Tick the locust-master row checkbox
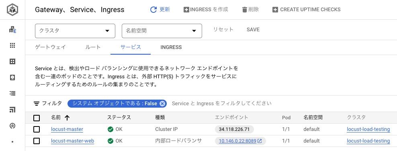397x151 pixels. 37,129
